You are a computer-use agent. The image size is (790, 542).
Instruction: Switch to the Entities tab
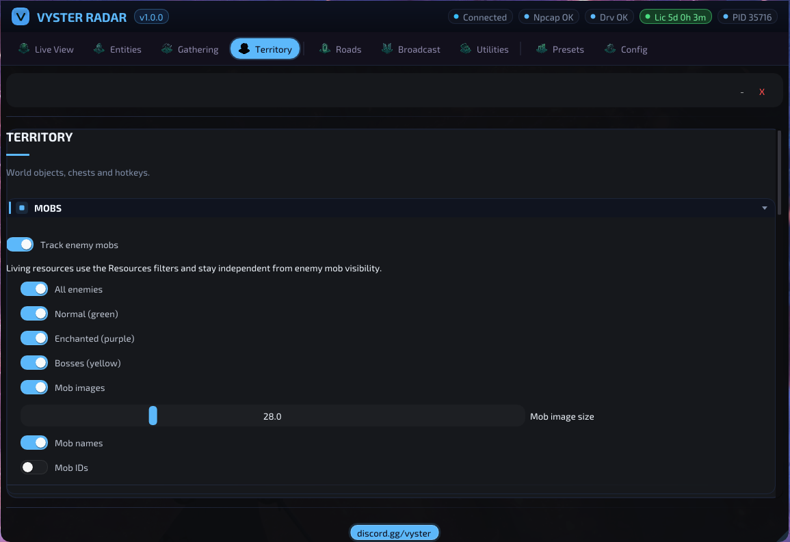click(118, 49)
